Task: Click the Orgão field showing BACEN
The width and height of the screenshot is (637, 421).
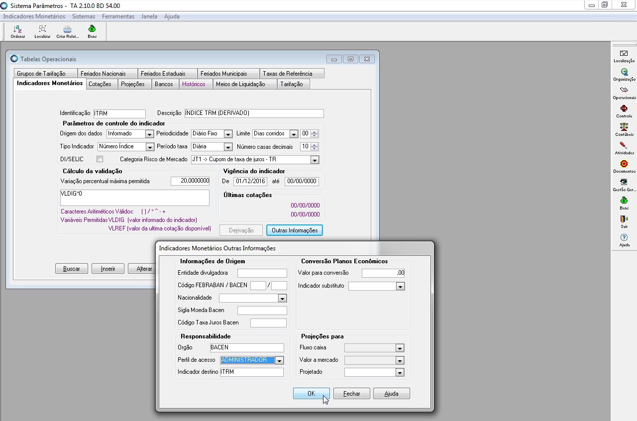Action: tap(247, 348)
